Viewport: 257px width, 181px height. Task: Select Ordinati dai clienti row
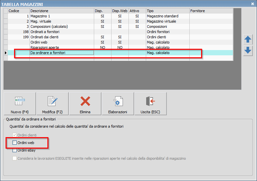(118, 37)
